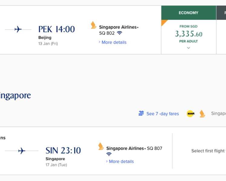Click the airplane icon beside SIN 23:10
Screen dimensions: 226x181
click(x=22, y=151)
